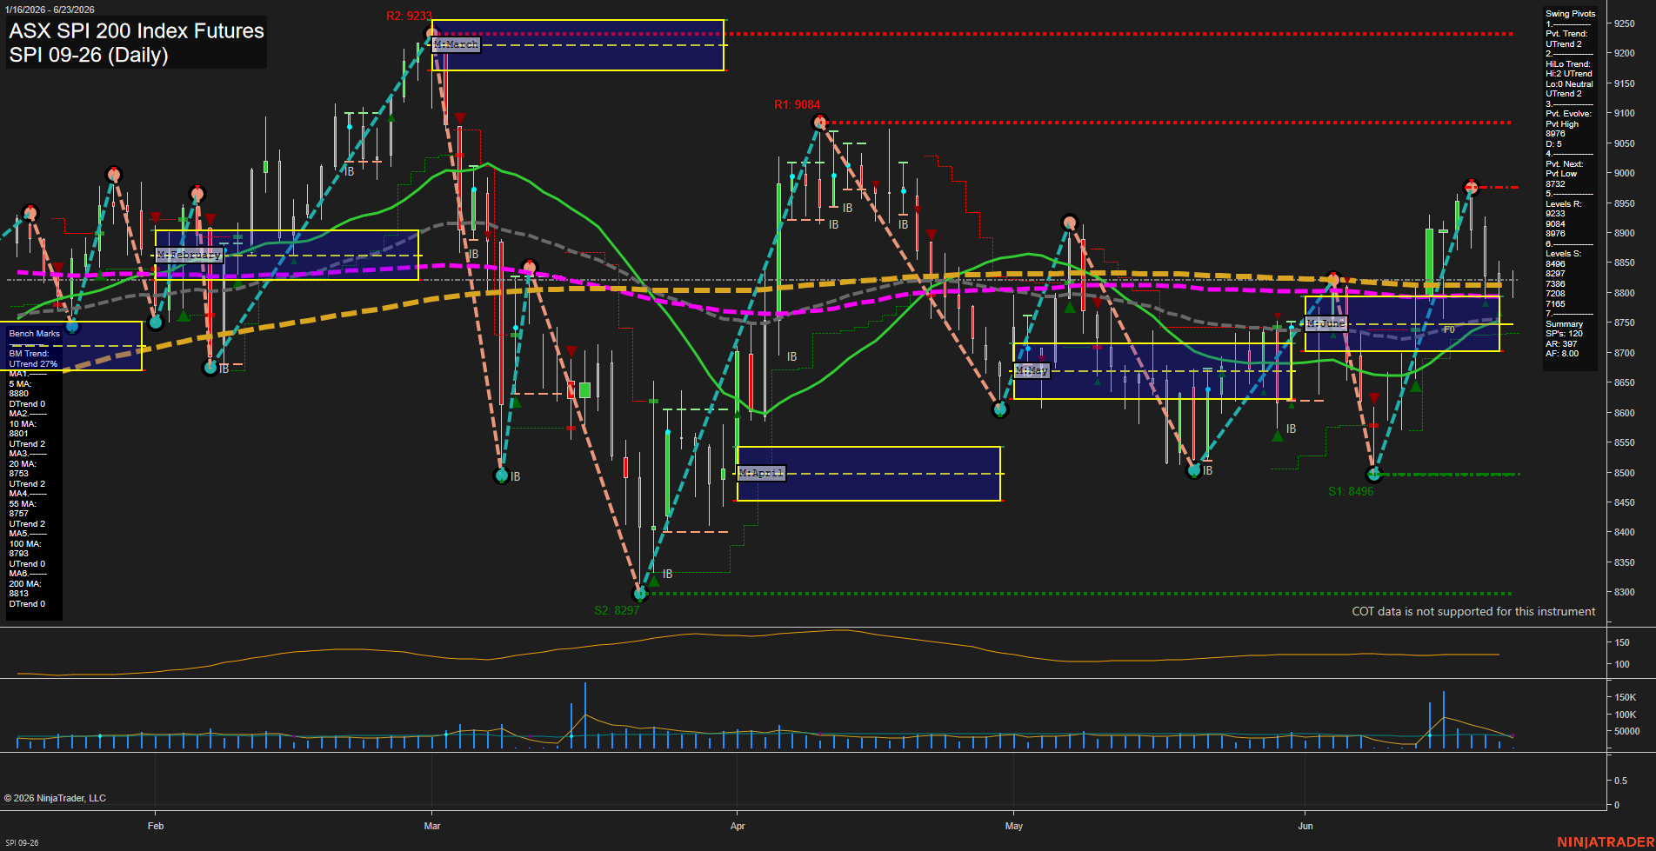
Task: Click the latest pivot high marker near 8976
Action: [1472, 187]
